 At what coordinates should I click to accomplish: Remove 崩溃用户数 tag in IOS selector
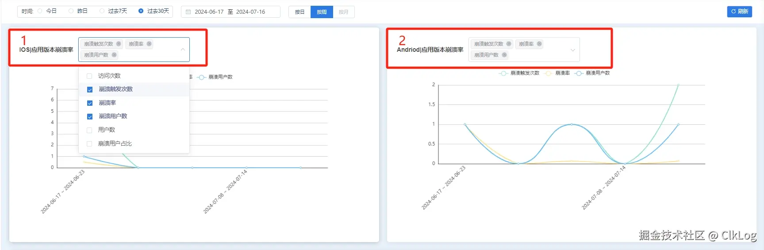(x=114, y=55)
